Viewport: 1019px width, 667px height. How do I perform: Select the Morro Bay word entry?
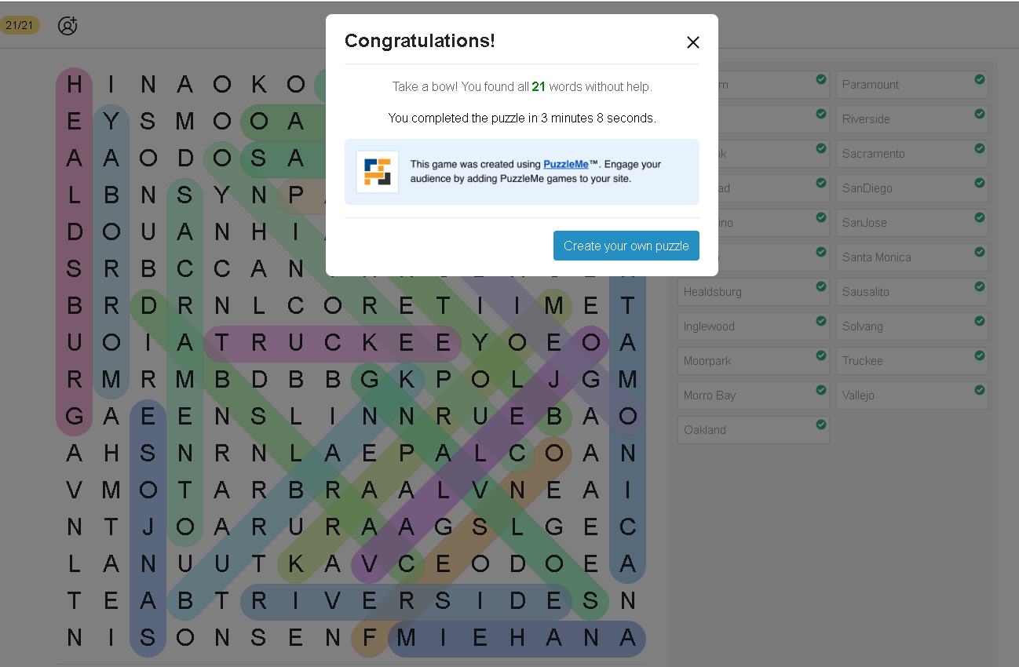pyautogui.click(x=753, y=395)
